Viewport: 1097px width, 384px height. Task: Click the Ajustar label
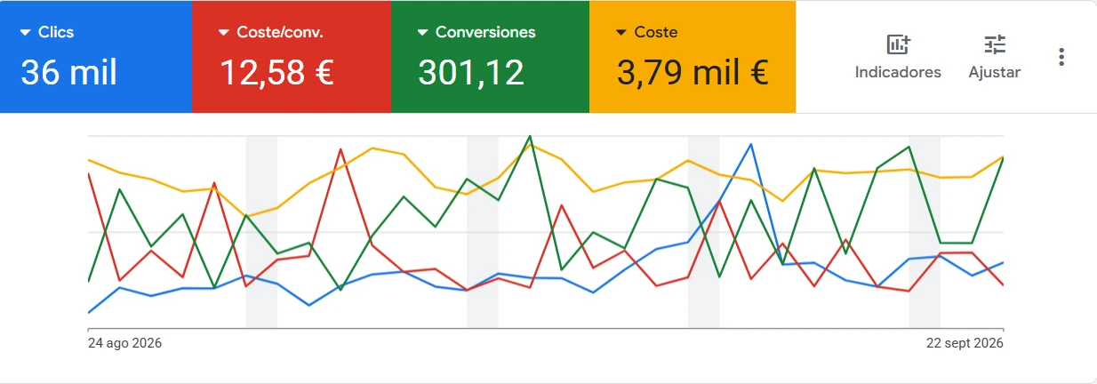(995, 73)
